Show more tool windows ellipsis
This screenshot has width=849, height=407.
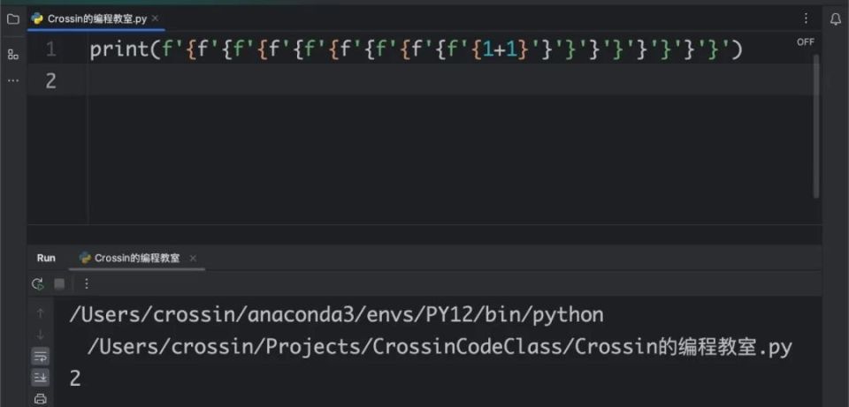[x=13, y=80]
